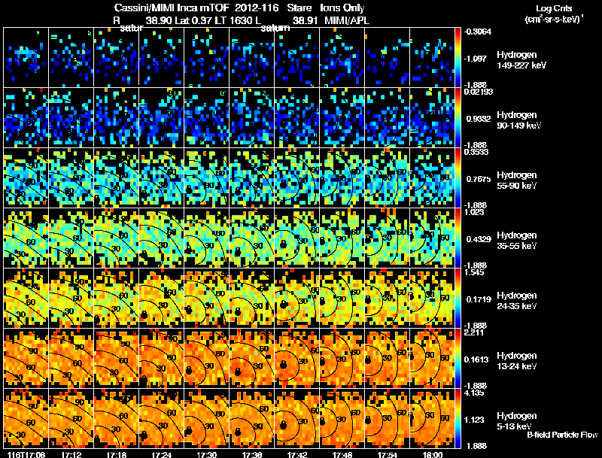Click the '17:30' time label
Screen dimensions: 602x458
pos(206,454)
